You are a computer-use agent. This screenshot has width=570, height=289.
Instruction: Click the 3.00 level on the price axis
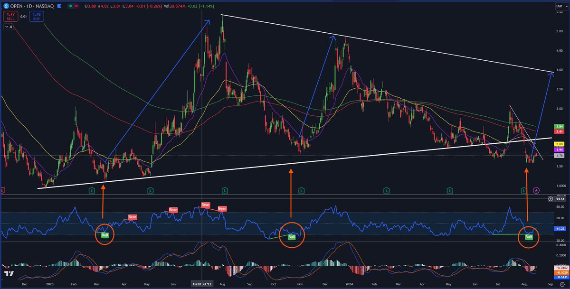(x=559, y=109)
